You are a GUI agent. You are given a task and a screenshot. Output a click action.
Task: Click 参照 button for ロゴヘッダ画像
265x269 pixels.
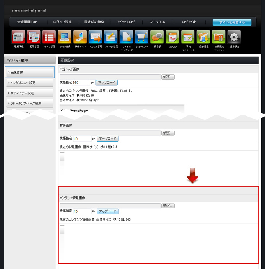click(x=168, y=77)
